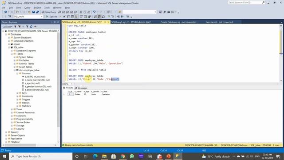Image resolution: width=284 pixels, height=160 pixels.
Task: Switch output to Results to Grid
Action: [99, 16]
